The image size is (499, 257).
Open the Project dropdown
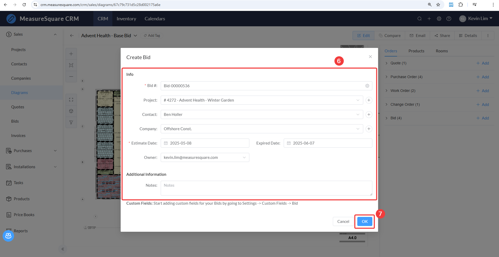point(262,100)
